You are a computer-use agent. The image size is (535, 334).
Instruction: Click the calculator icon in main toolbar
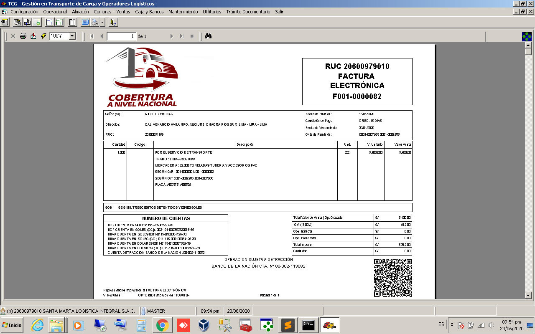[x=85, y=22]
